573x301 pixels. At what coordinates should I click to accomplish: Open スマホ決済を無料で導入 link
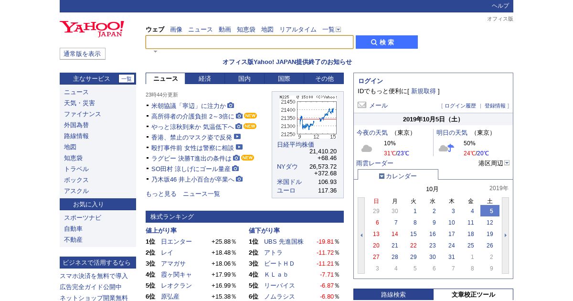pyautogui.click(x=94, y=276)
